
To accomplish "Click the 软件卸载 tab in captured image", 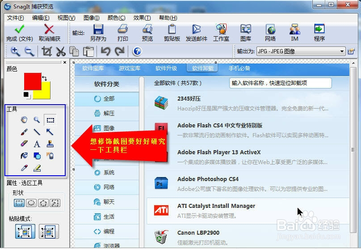I will point(202,68).
